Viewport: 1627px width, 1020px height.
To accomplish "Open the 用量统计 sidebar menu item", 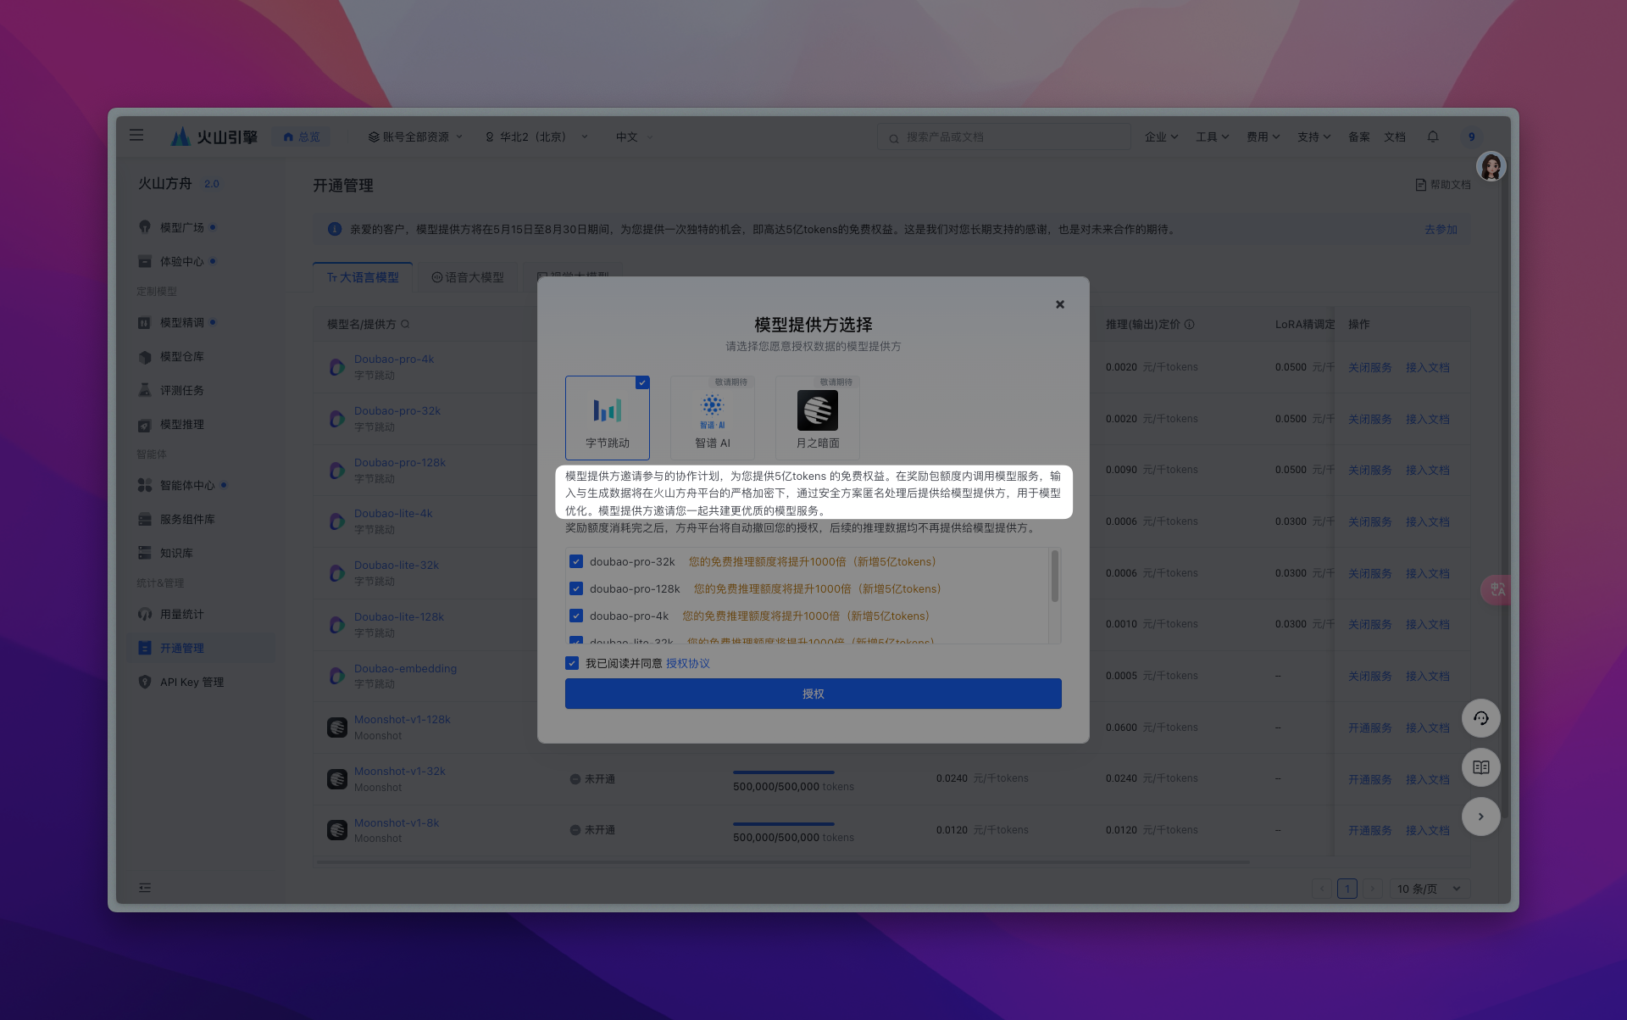I will pos(181,614).
